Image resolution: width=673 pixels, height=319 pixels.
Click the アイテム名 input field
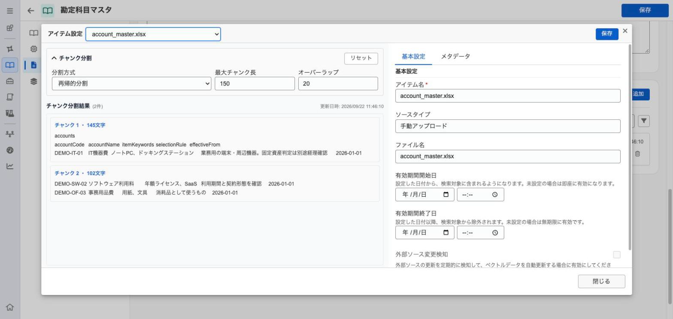click(x=508, y=96)
